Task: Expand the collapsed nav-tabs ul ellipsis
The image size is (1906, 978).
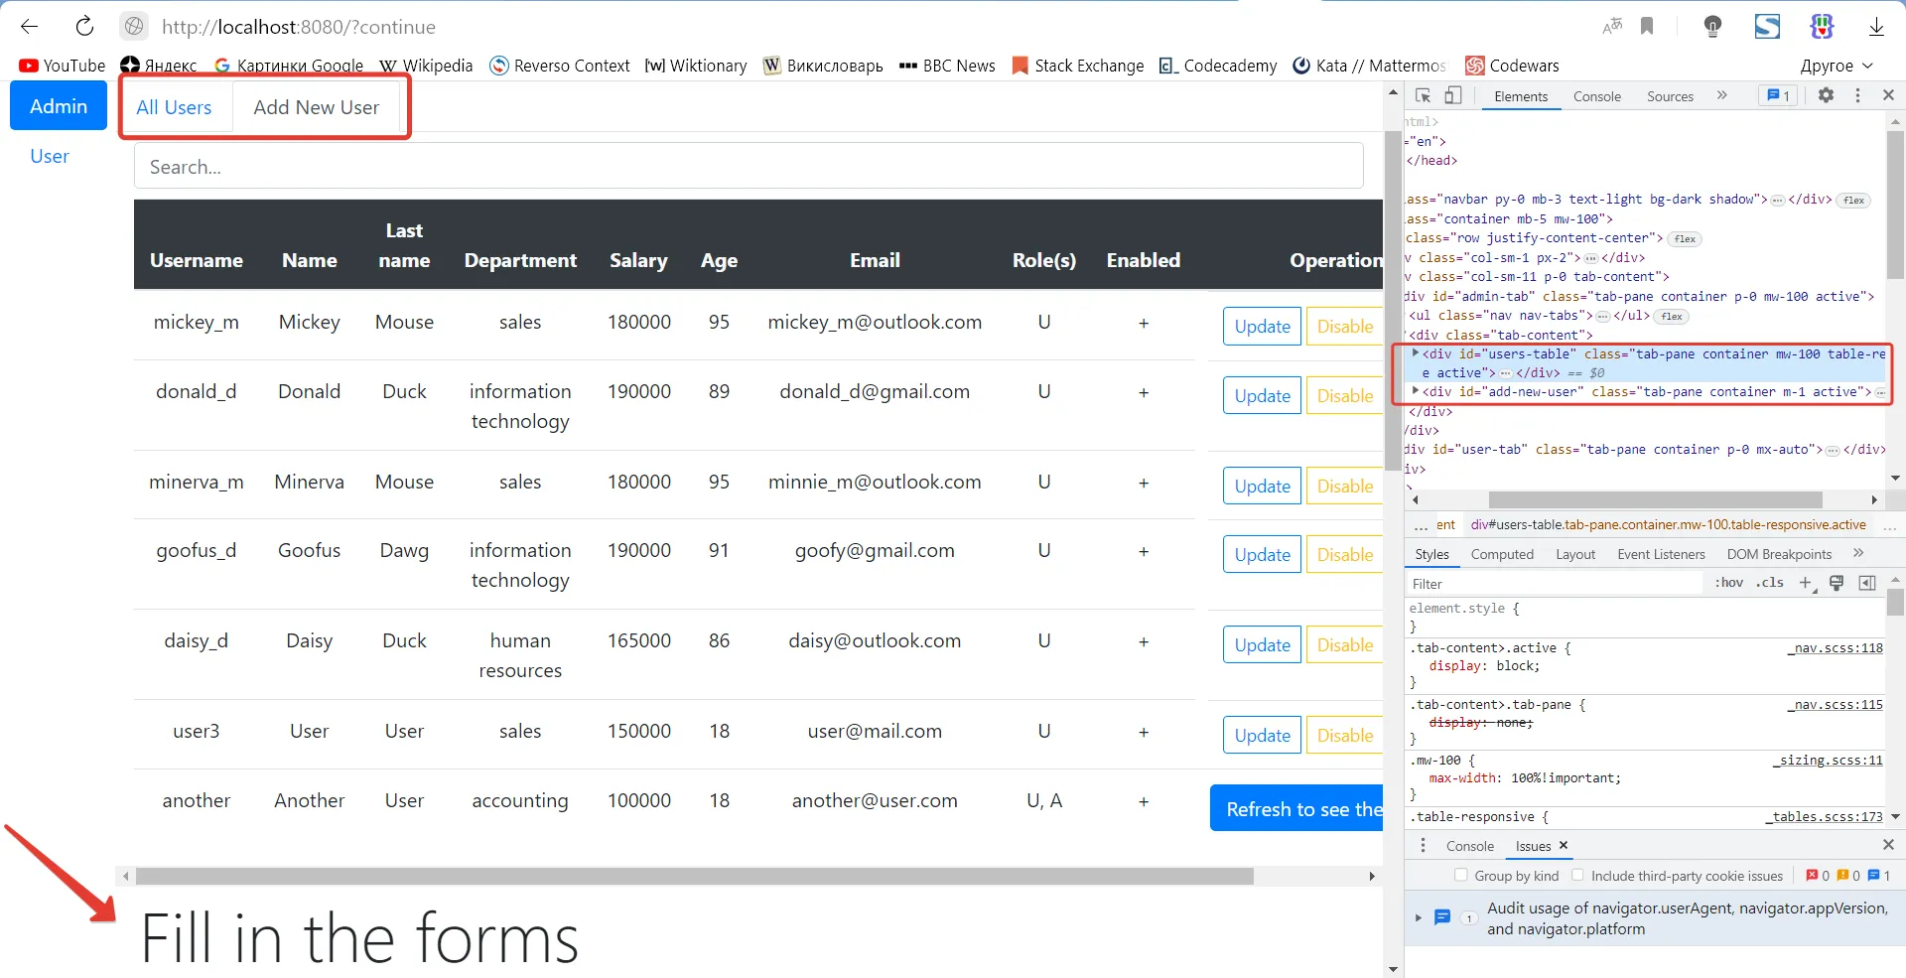Action: tap(1603, 316)
